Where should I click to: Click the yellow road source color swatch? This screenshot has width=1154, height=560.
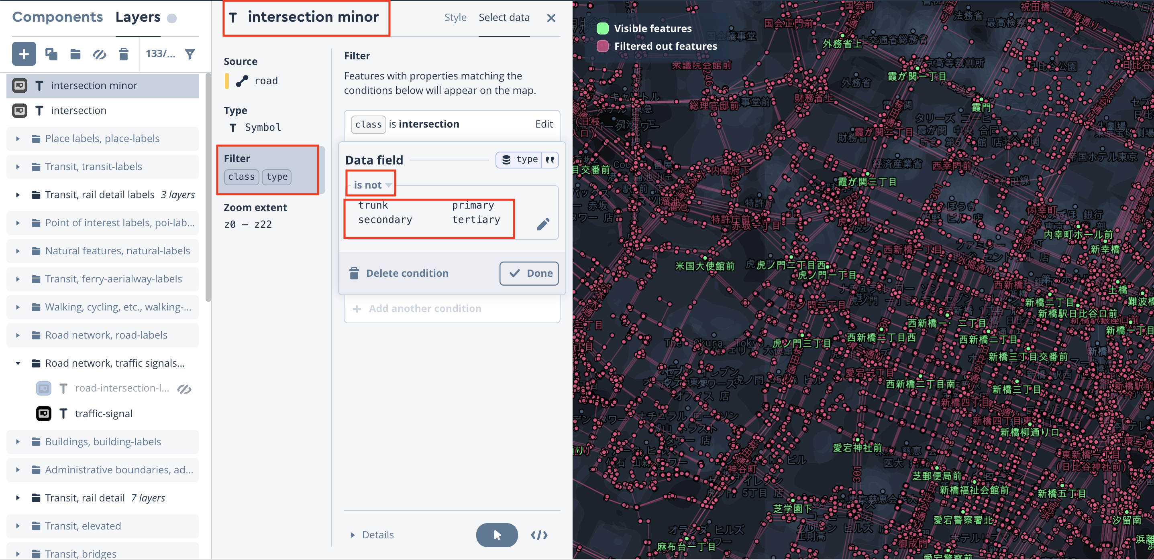point(227,81)
